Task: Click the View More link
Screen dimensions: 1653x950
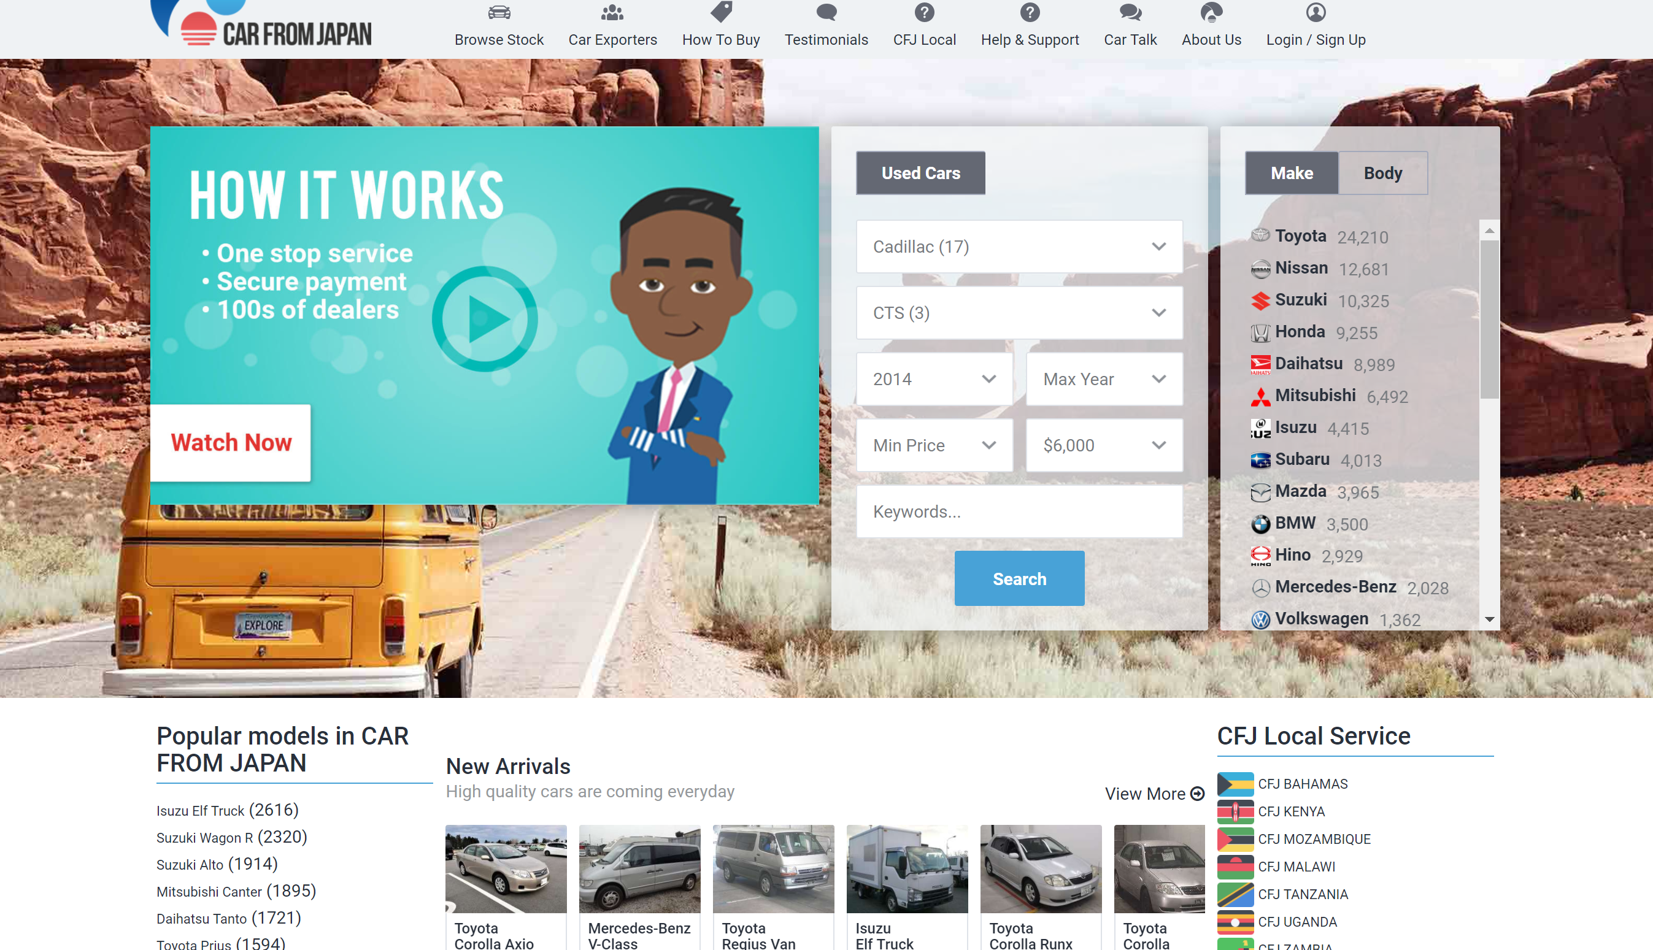Action: tap(1154, 794)
